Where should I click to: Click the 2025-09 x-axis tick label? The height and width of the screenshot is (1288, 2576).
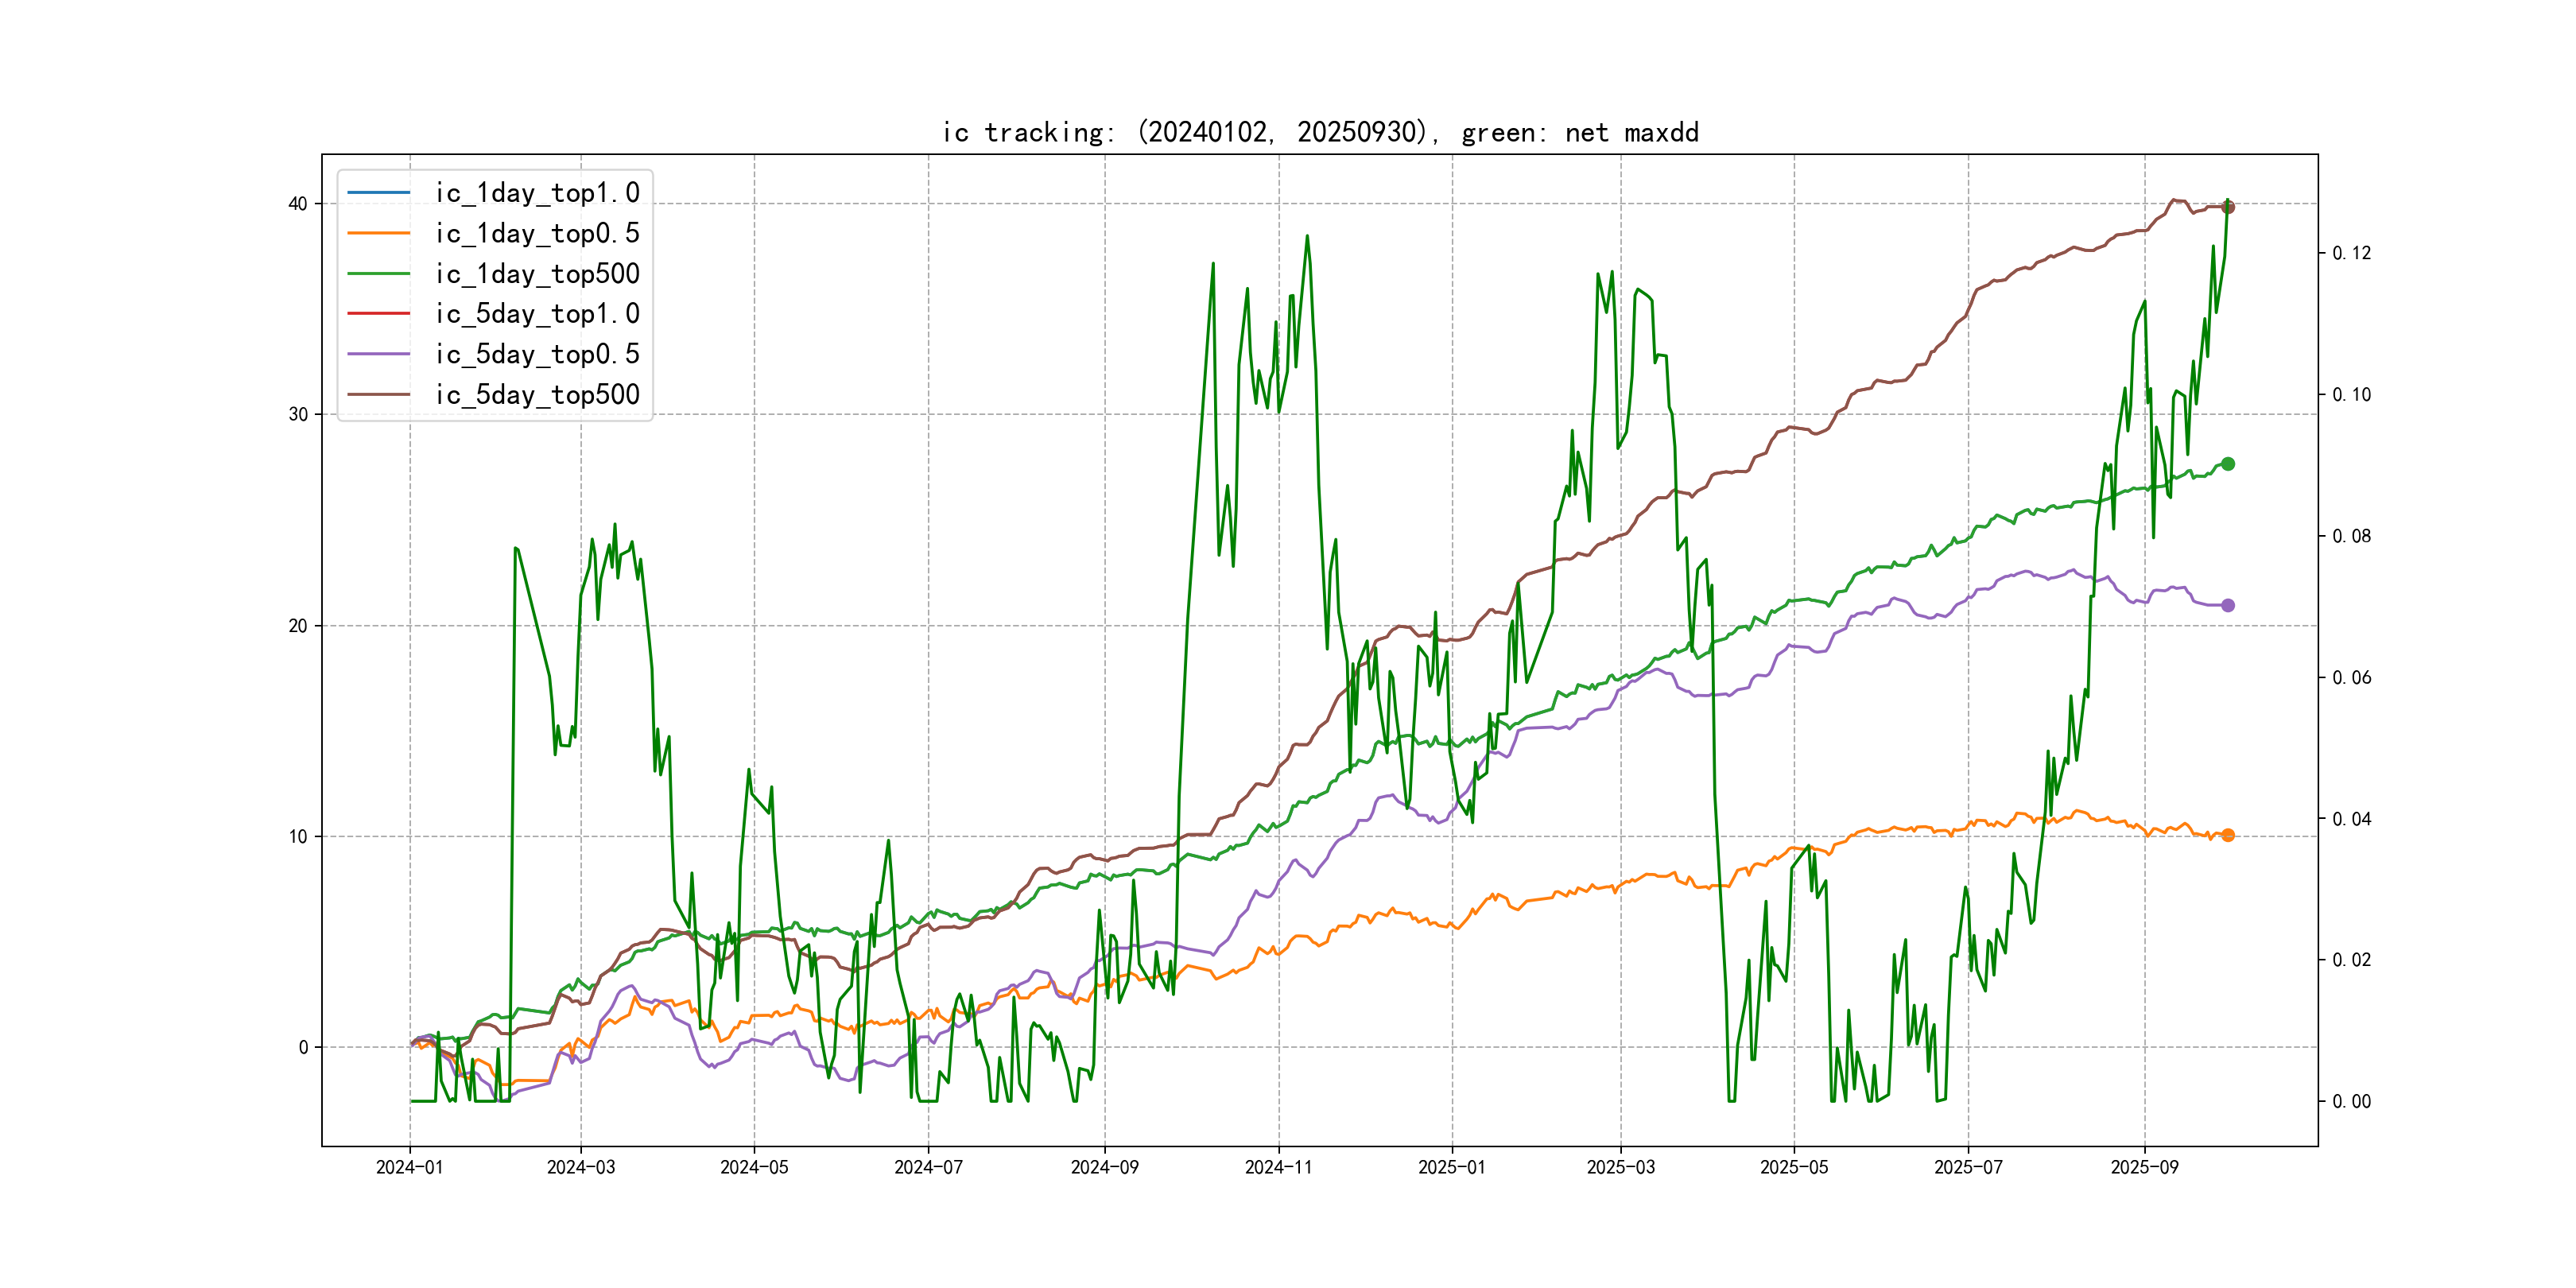pyautogui.click(x=2144, y=1167)
